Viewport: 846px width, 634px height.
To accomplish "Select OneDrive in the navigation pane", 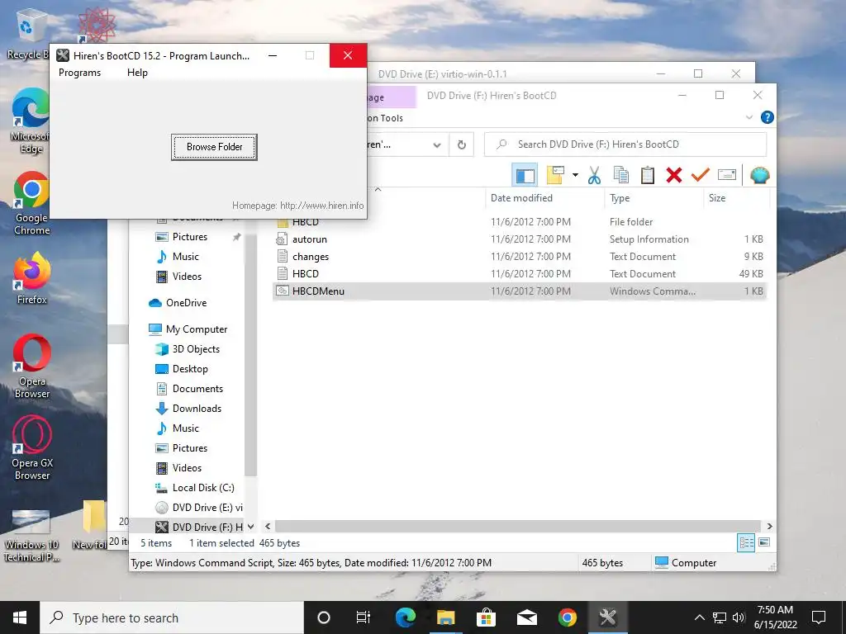I will pyautogui.click(x=186, y=302).
